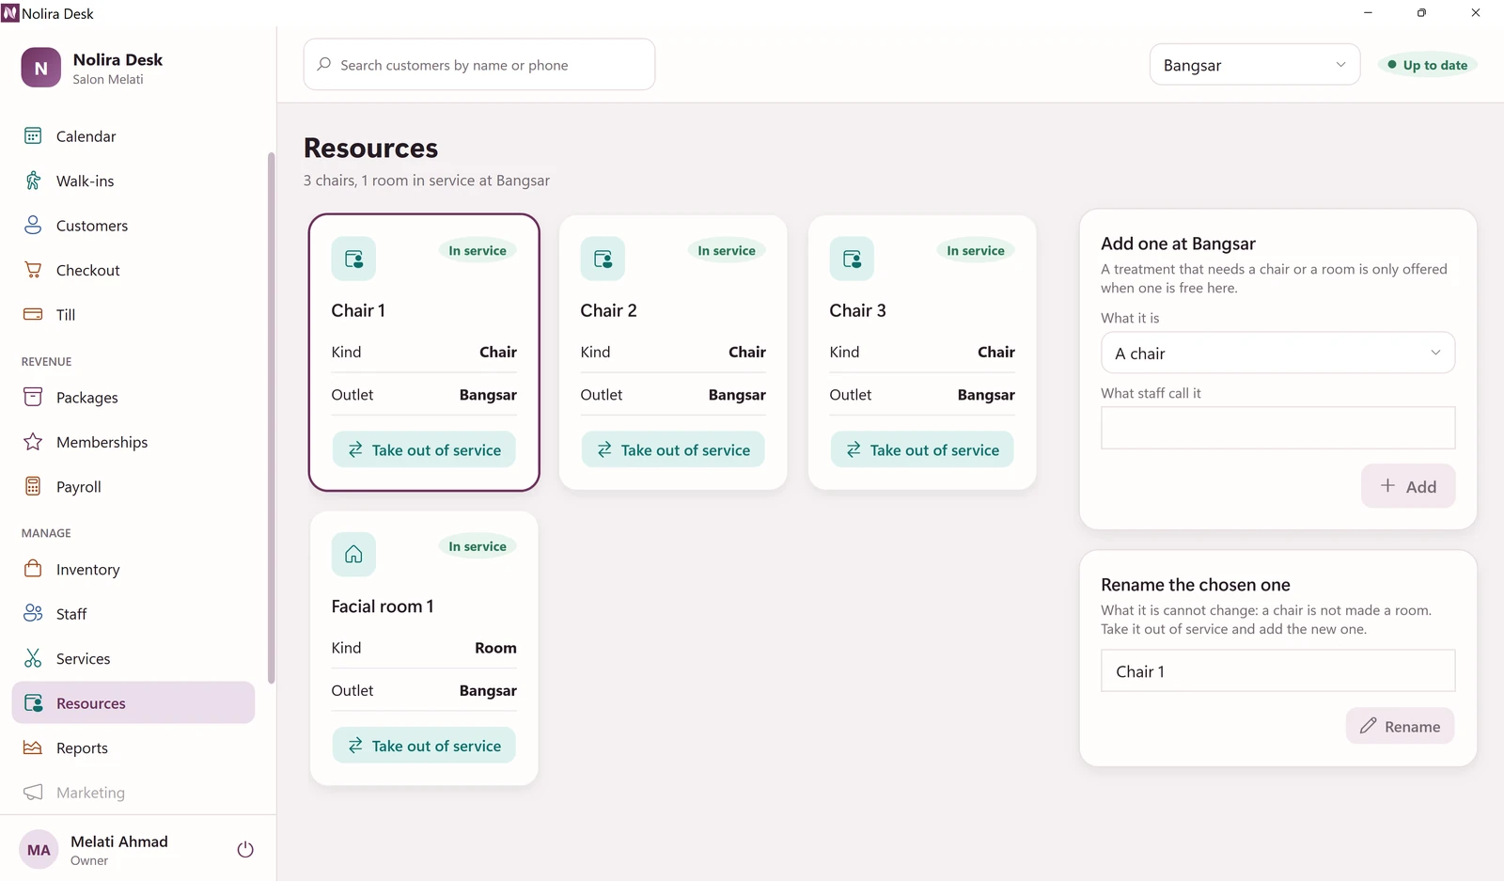Click the 'Up to date' status badge
Viewport: 1504px width, 881px height.
(x=1428, y=65)
